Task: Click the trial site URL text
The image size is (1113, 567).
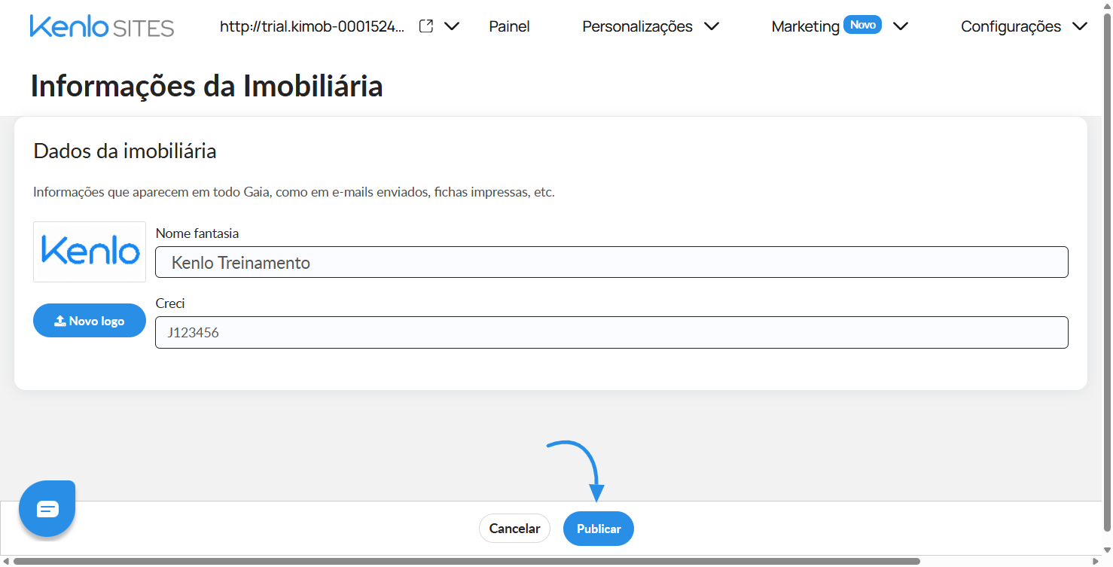Action: tap(313, 26)
